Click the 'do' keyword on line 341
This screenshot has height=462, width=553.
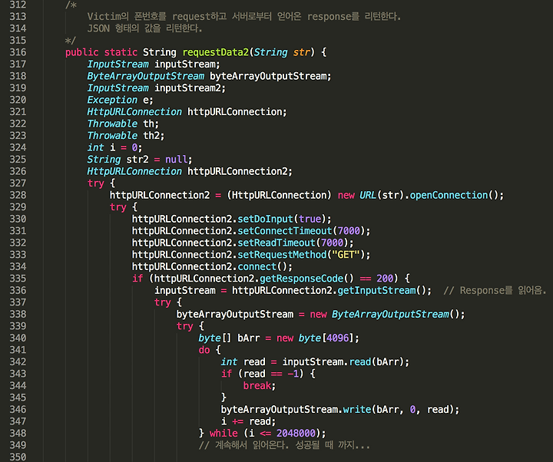point(204,350)
